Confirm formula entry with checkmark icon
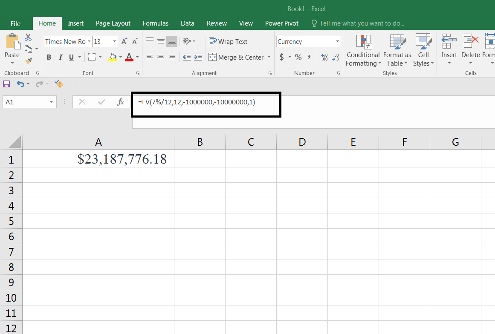 (101, 102)
